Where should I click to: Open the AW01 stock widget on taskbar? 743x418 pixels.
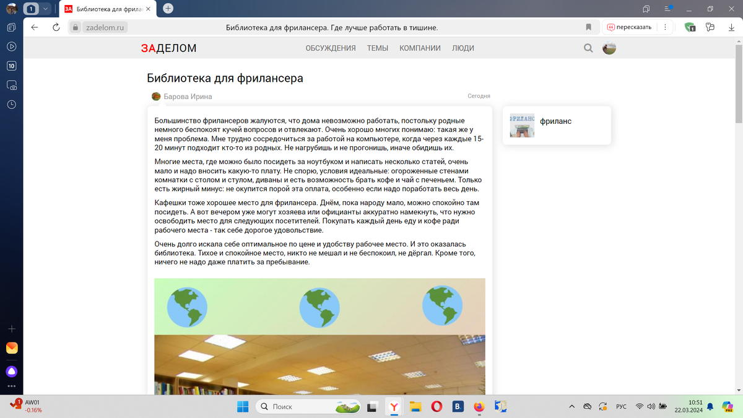click(x=25, y=406)
